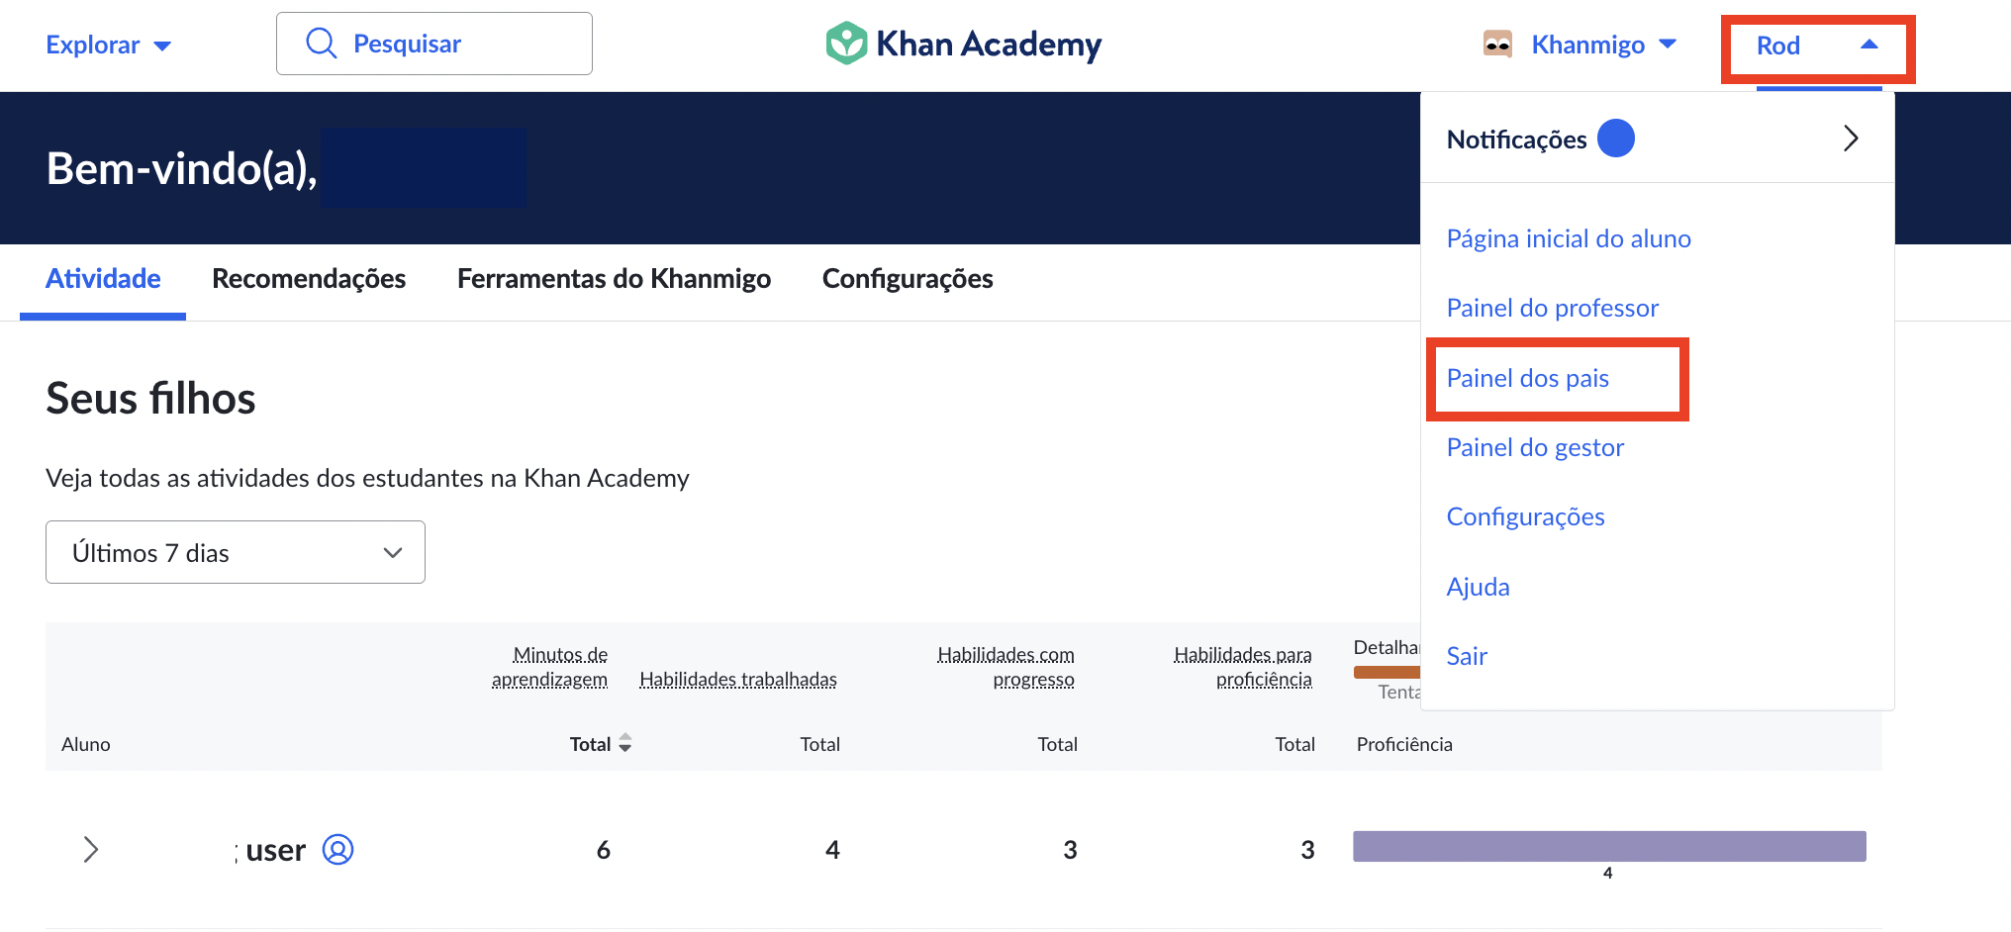Image resolution: width=2011 pixels, height=932 pixels.
Task: Select Painel do professor menu item
Action: (x=1552, y=308)
